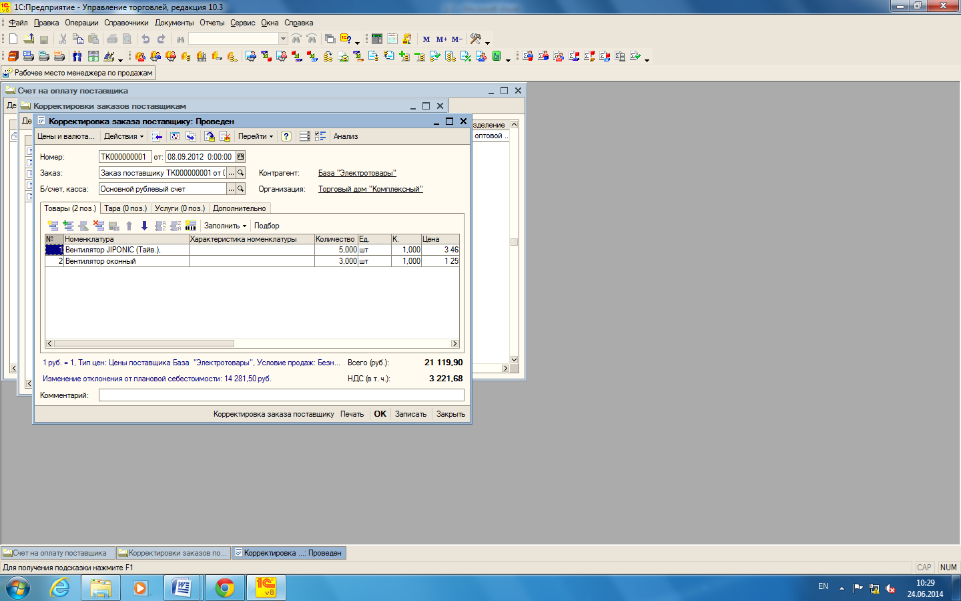
Task: Click the Подбор button
Action: 266,226
